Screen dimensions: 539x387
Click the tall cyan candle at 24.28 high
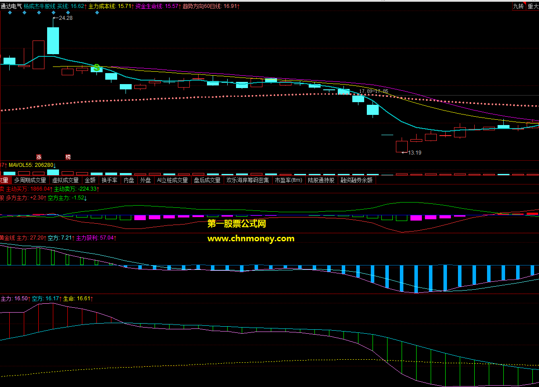[x=53, y=41]
